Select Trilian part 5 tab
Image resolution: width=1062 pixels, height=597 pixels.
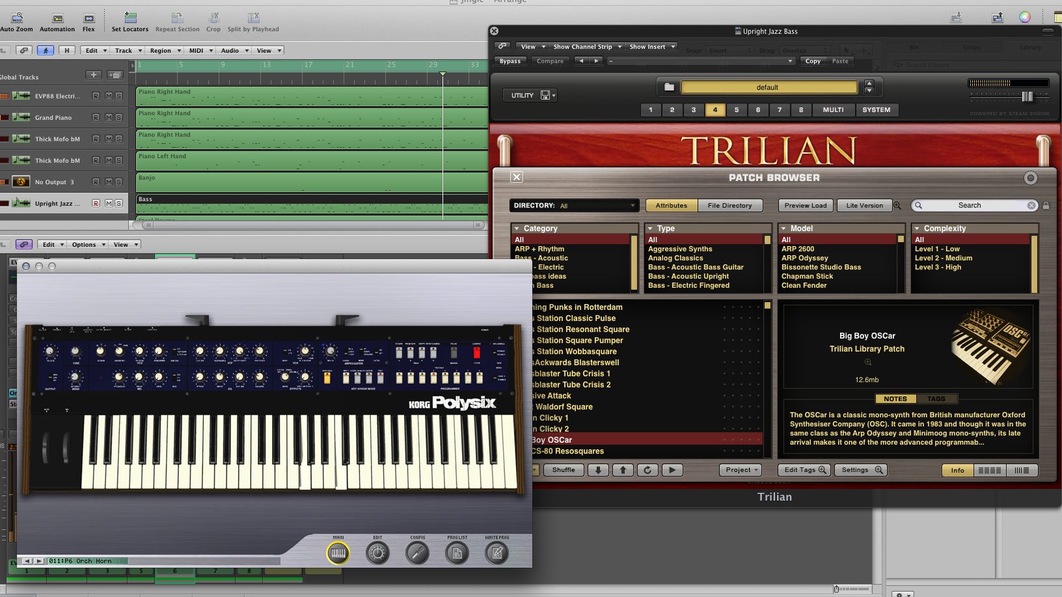tap(737, 109)
